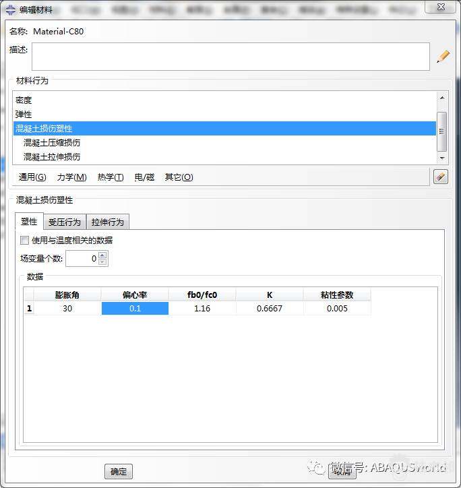The width and height of the screenshot is (461, 488).
Task: Open the 力学(M) menu
Action: click(x=71, y=177)
